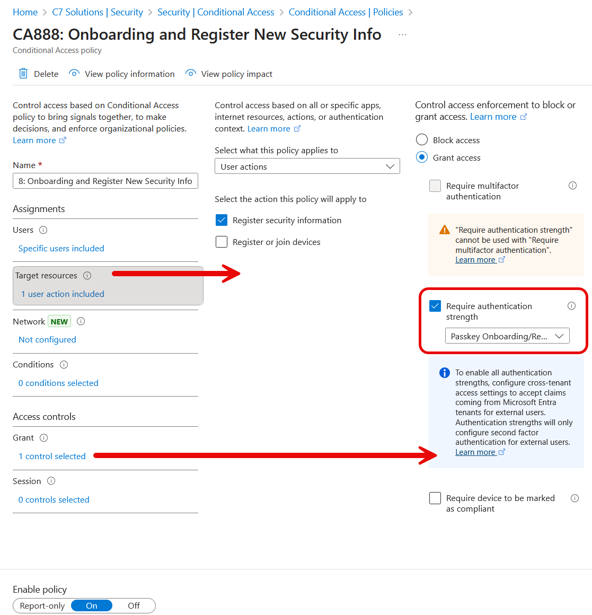
Task: Click info icon next to Users
Action: click(43, 230)
